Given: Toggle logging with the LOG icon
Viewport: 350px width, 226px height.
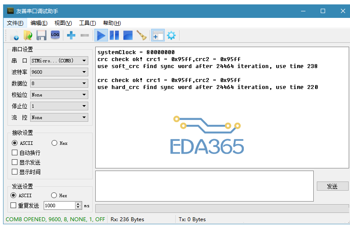Looking at the screenshot, I should [x=55, y=35].
